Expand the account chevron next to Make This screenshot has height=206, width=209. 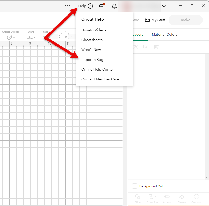tap(164, 6)
